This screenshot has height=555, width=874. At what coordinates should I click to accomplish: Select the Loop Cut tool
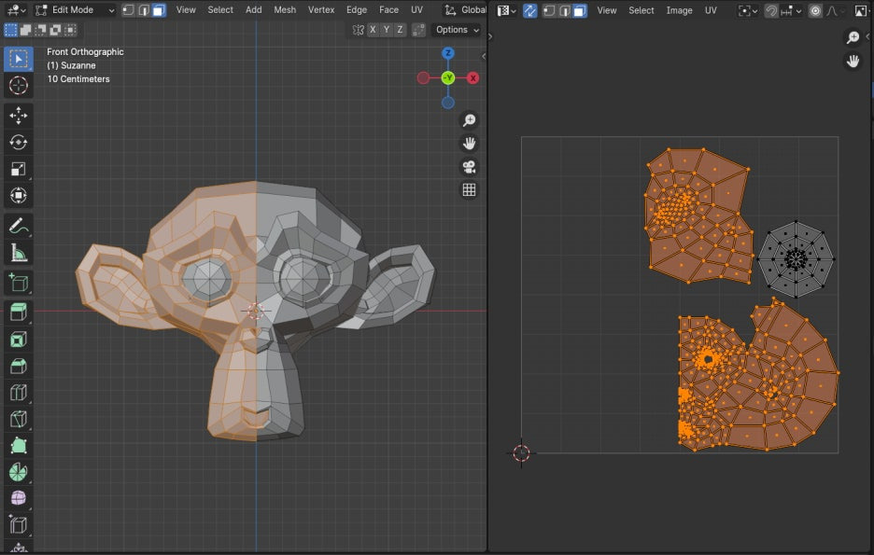[19, 393]
